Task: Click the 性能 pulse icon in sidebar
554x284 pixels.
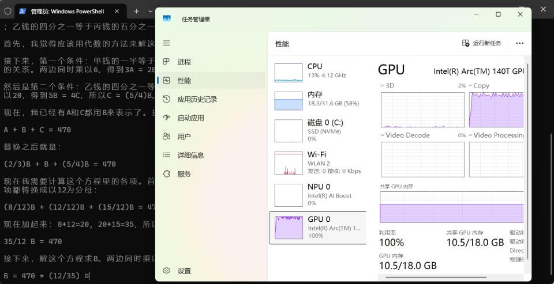Action: click(x=166, y=81)
